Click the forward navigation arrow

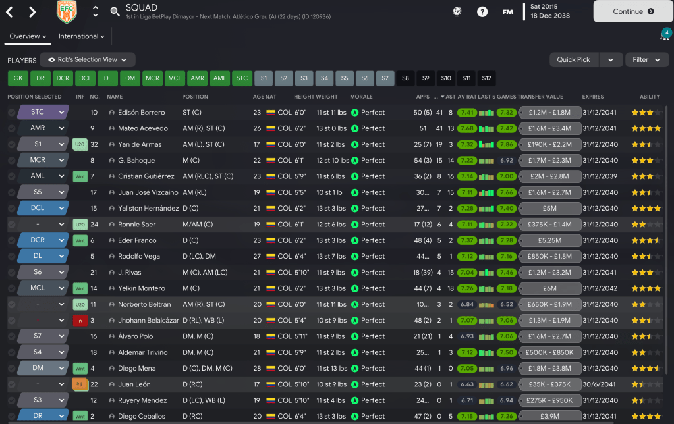tap(33, 11)
